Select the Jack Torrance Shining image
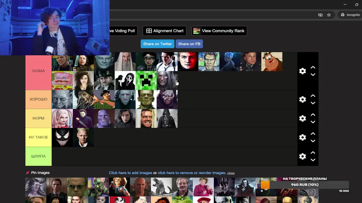The height and width of the screenshot is (203, 362). tap(146, 118)
